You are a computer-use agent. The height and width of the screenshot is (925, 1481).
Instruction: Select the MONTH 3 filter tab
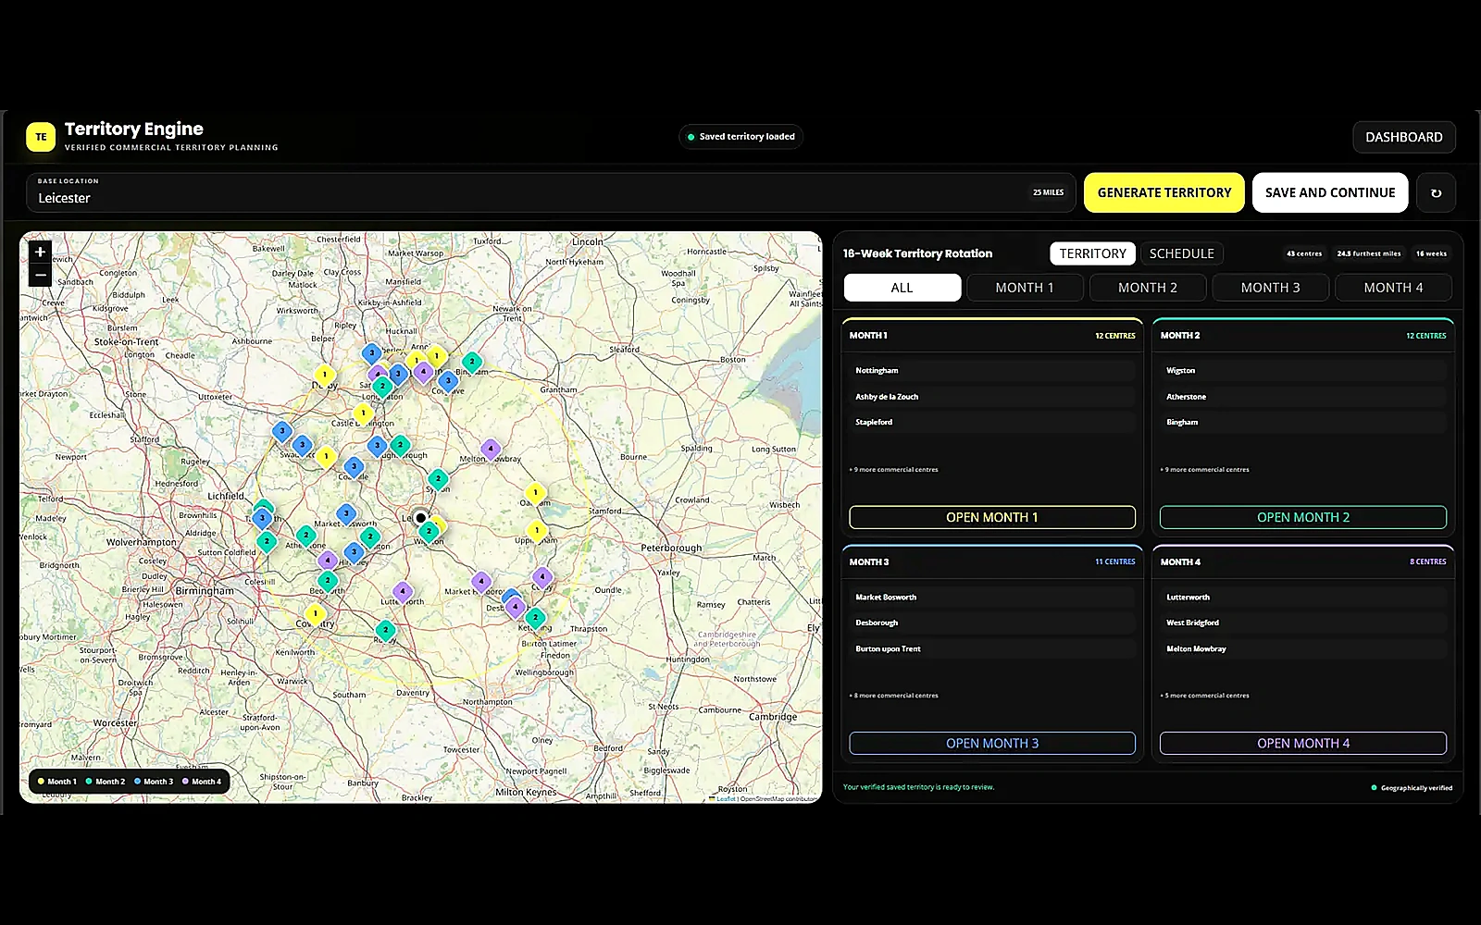pyautogui.click(x=1270, y=288)
